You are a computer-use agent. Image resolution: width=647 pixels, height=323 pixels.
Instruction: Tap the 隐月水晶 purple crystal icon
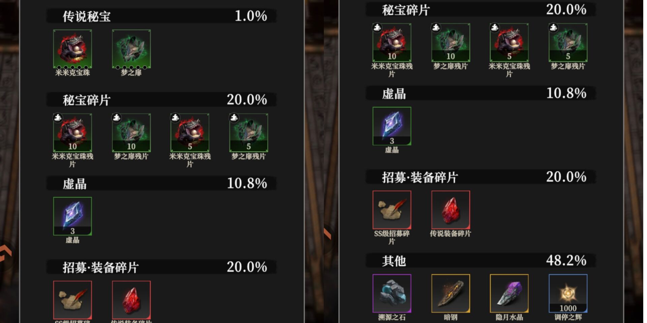point(509,293)
